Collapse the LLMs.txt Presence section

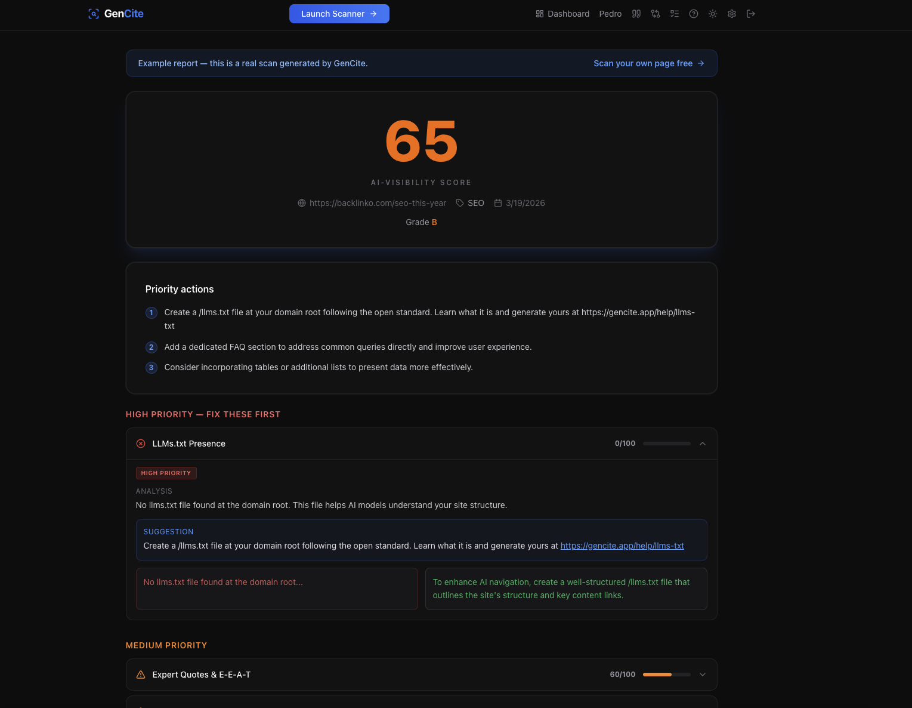tap(703, 444)
